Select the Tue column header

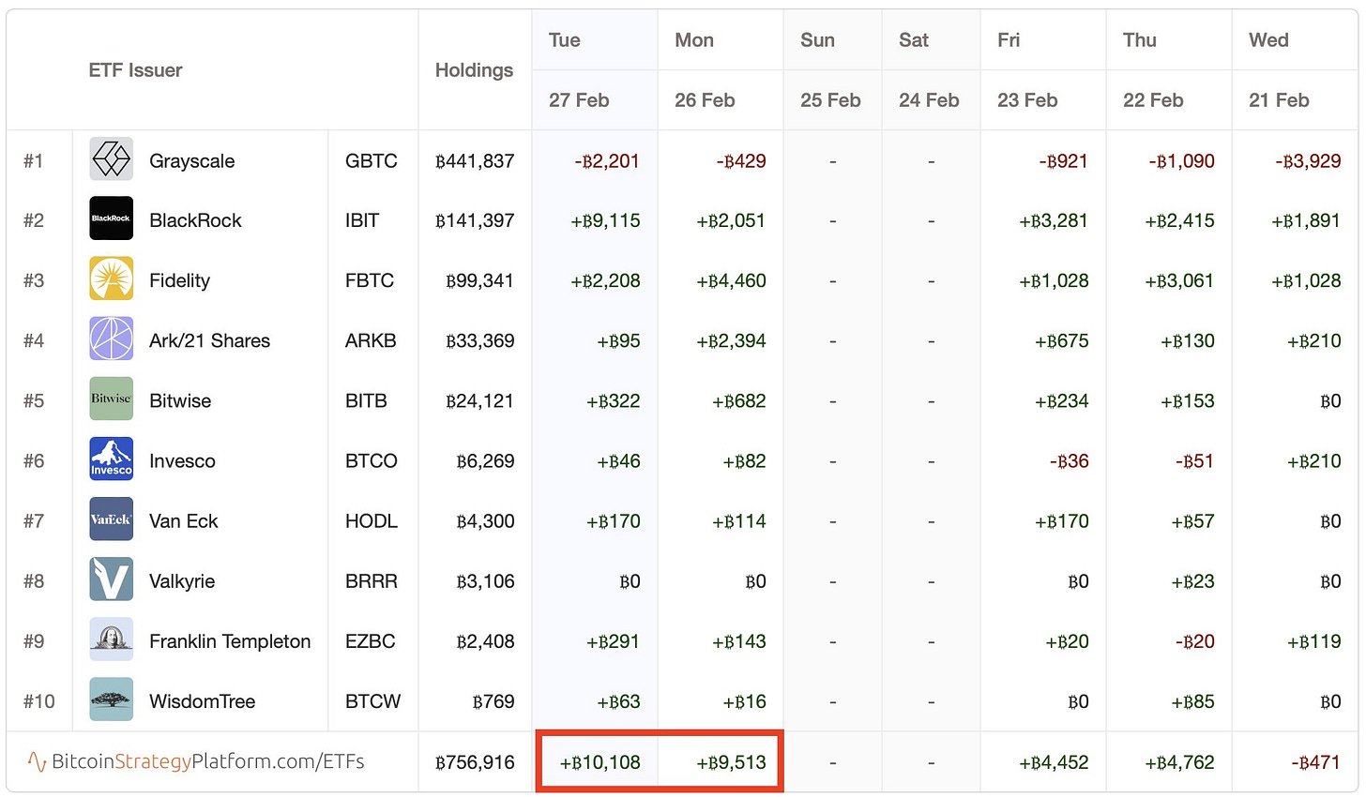click(x=565, y=40)
